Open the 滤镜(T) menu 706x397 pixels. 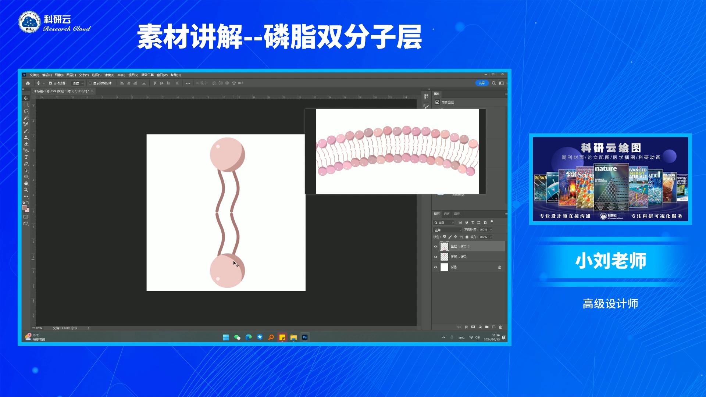point(109,75)
